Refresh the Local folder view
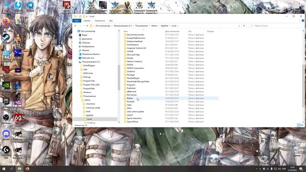This screenshot has width=306, height=172. point(244,26)
